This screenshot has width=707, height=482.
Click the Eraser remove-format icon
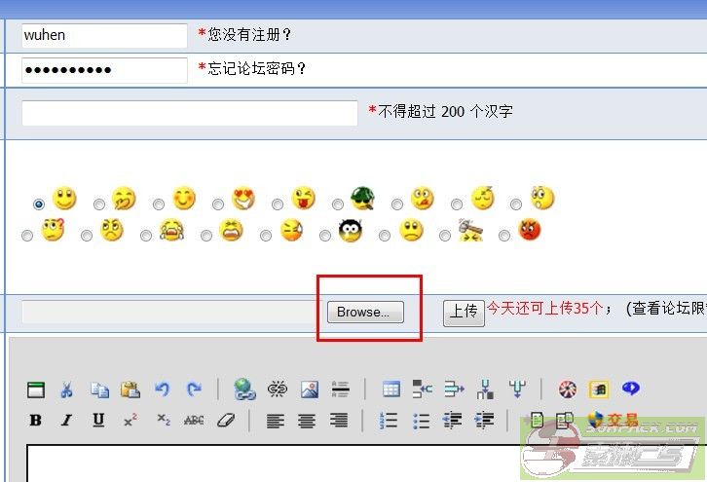pos(225,421)
